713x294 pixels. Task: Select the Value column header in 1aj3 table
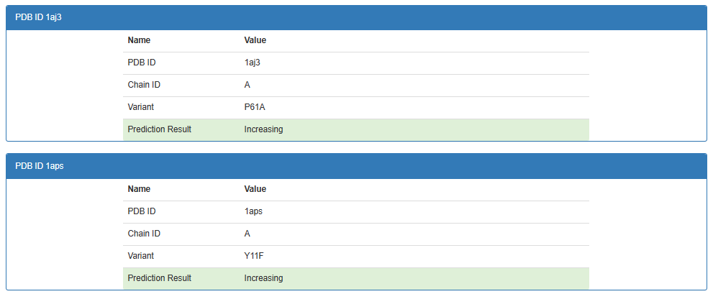tap(255, 40)
